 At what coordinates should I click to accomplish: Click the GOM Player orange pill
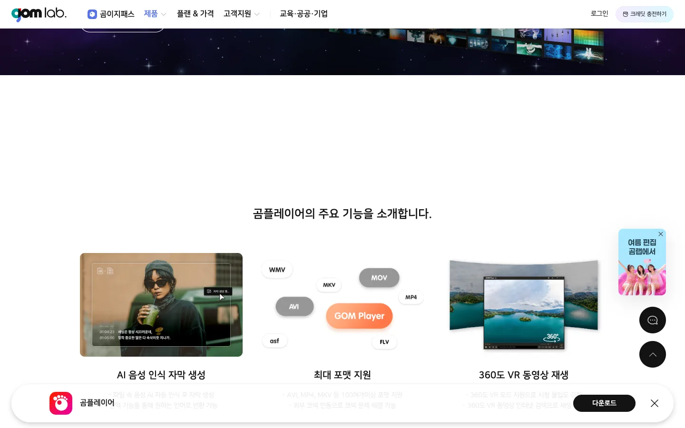(359, 316)
